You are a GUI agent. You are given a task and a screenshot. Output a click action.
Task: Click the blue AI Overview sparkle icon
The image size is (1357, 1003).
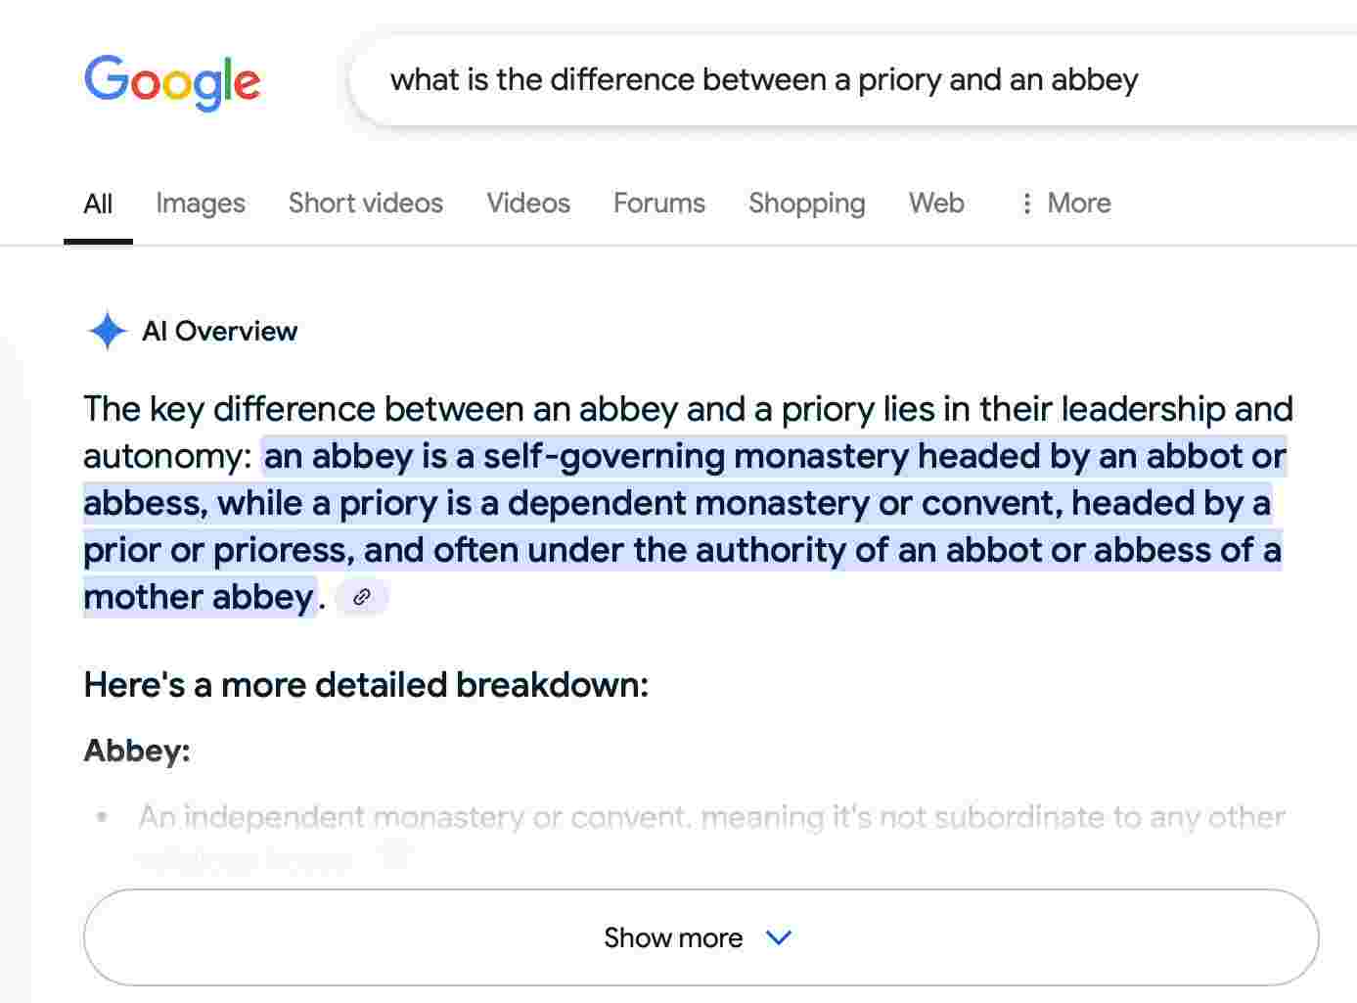tap(107, 331)
